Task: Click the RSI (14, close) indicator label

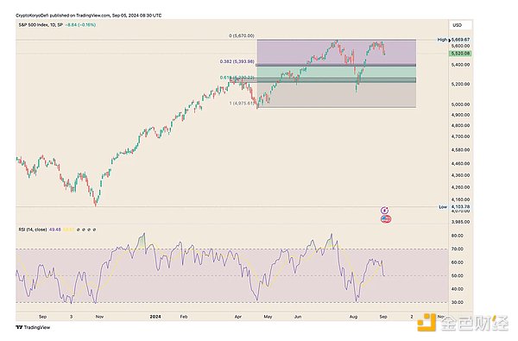Action: click(33, 230)
